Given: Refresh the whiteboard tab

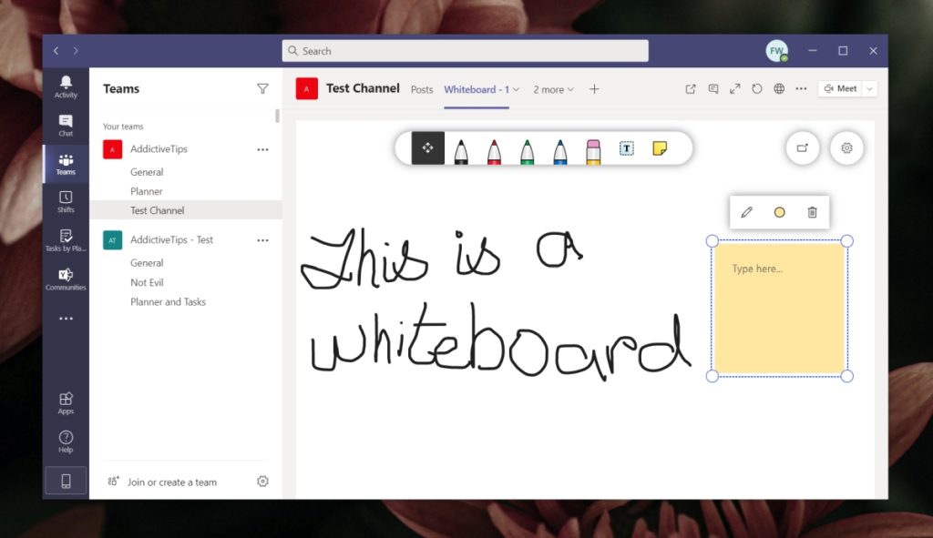Looking at the screenshot, I should pos(756,88).
